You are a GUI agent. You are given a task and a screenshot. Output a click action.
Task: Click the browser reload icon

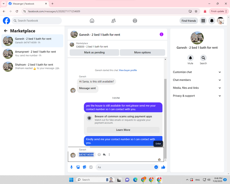coord(17,11)
